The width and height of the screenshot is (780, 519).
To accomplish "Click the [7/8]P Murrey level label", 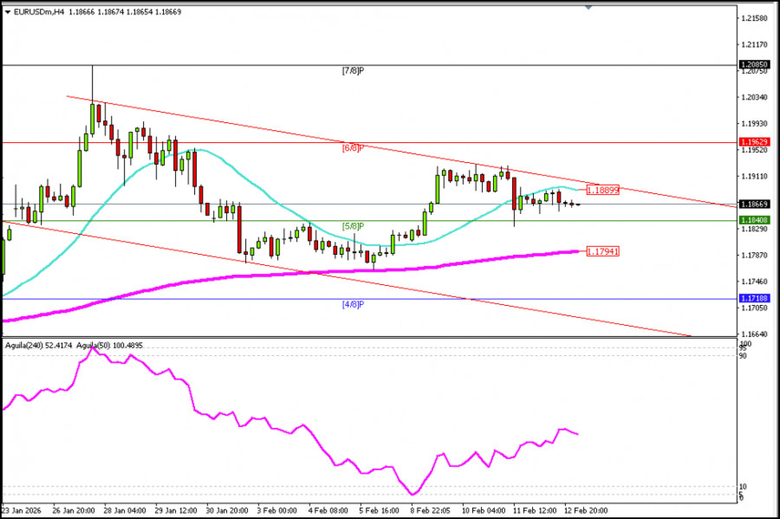I will (x=354, y=70).
